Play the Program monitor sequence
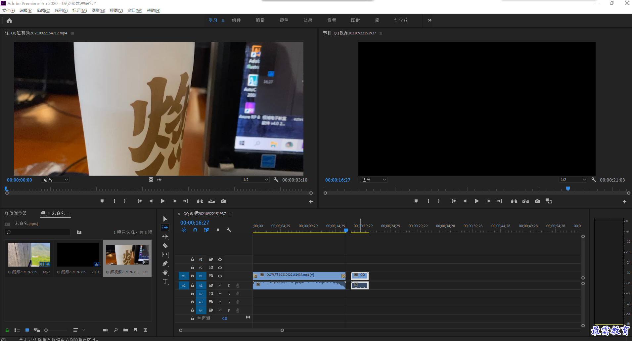The image size is (632, 341). pyautogui.click(x=476, y=201)
